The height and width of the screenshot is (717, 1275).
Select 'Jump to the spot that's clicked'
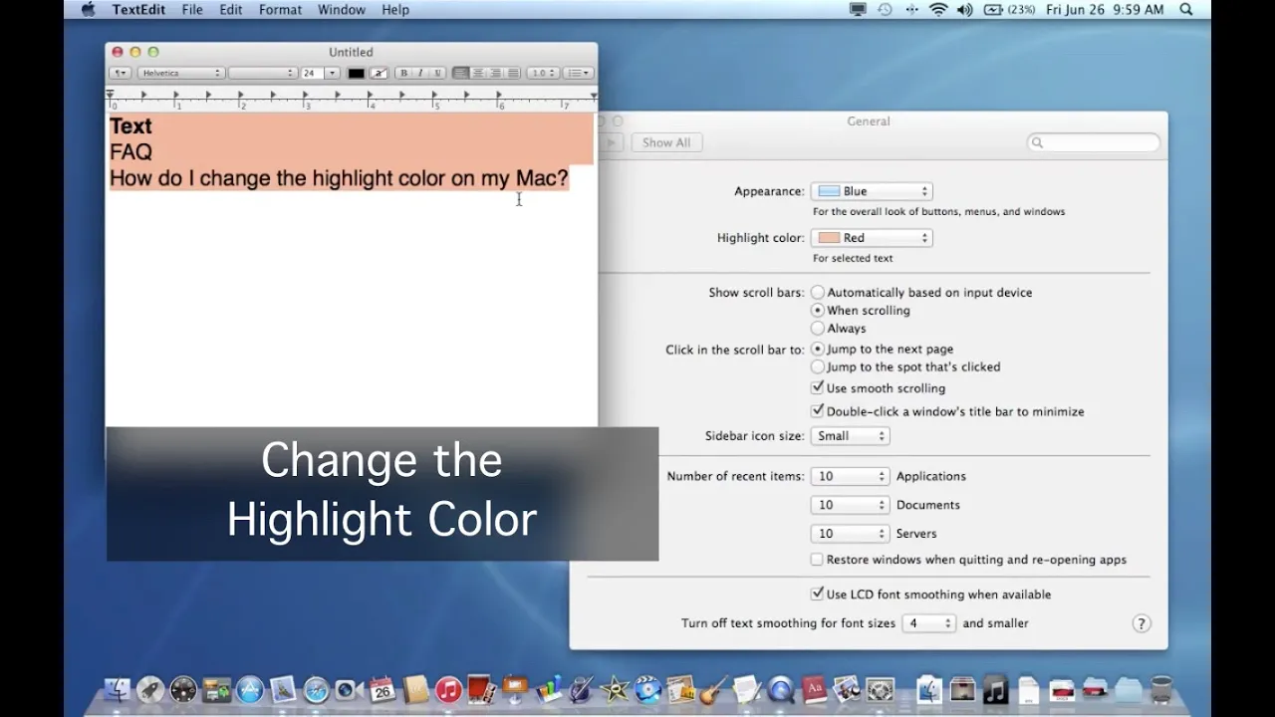(818, 367)
